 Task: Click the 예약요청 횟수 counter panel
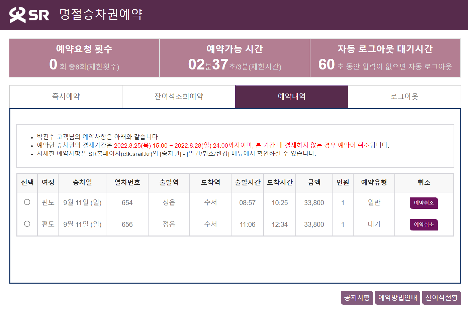(x=84, y=58)
